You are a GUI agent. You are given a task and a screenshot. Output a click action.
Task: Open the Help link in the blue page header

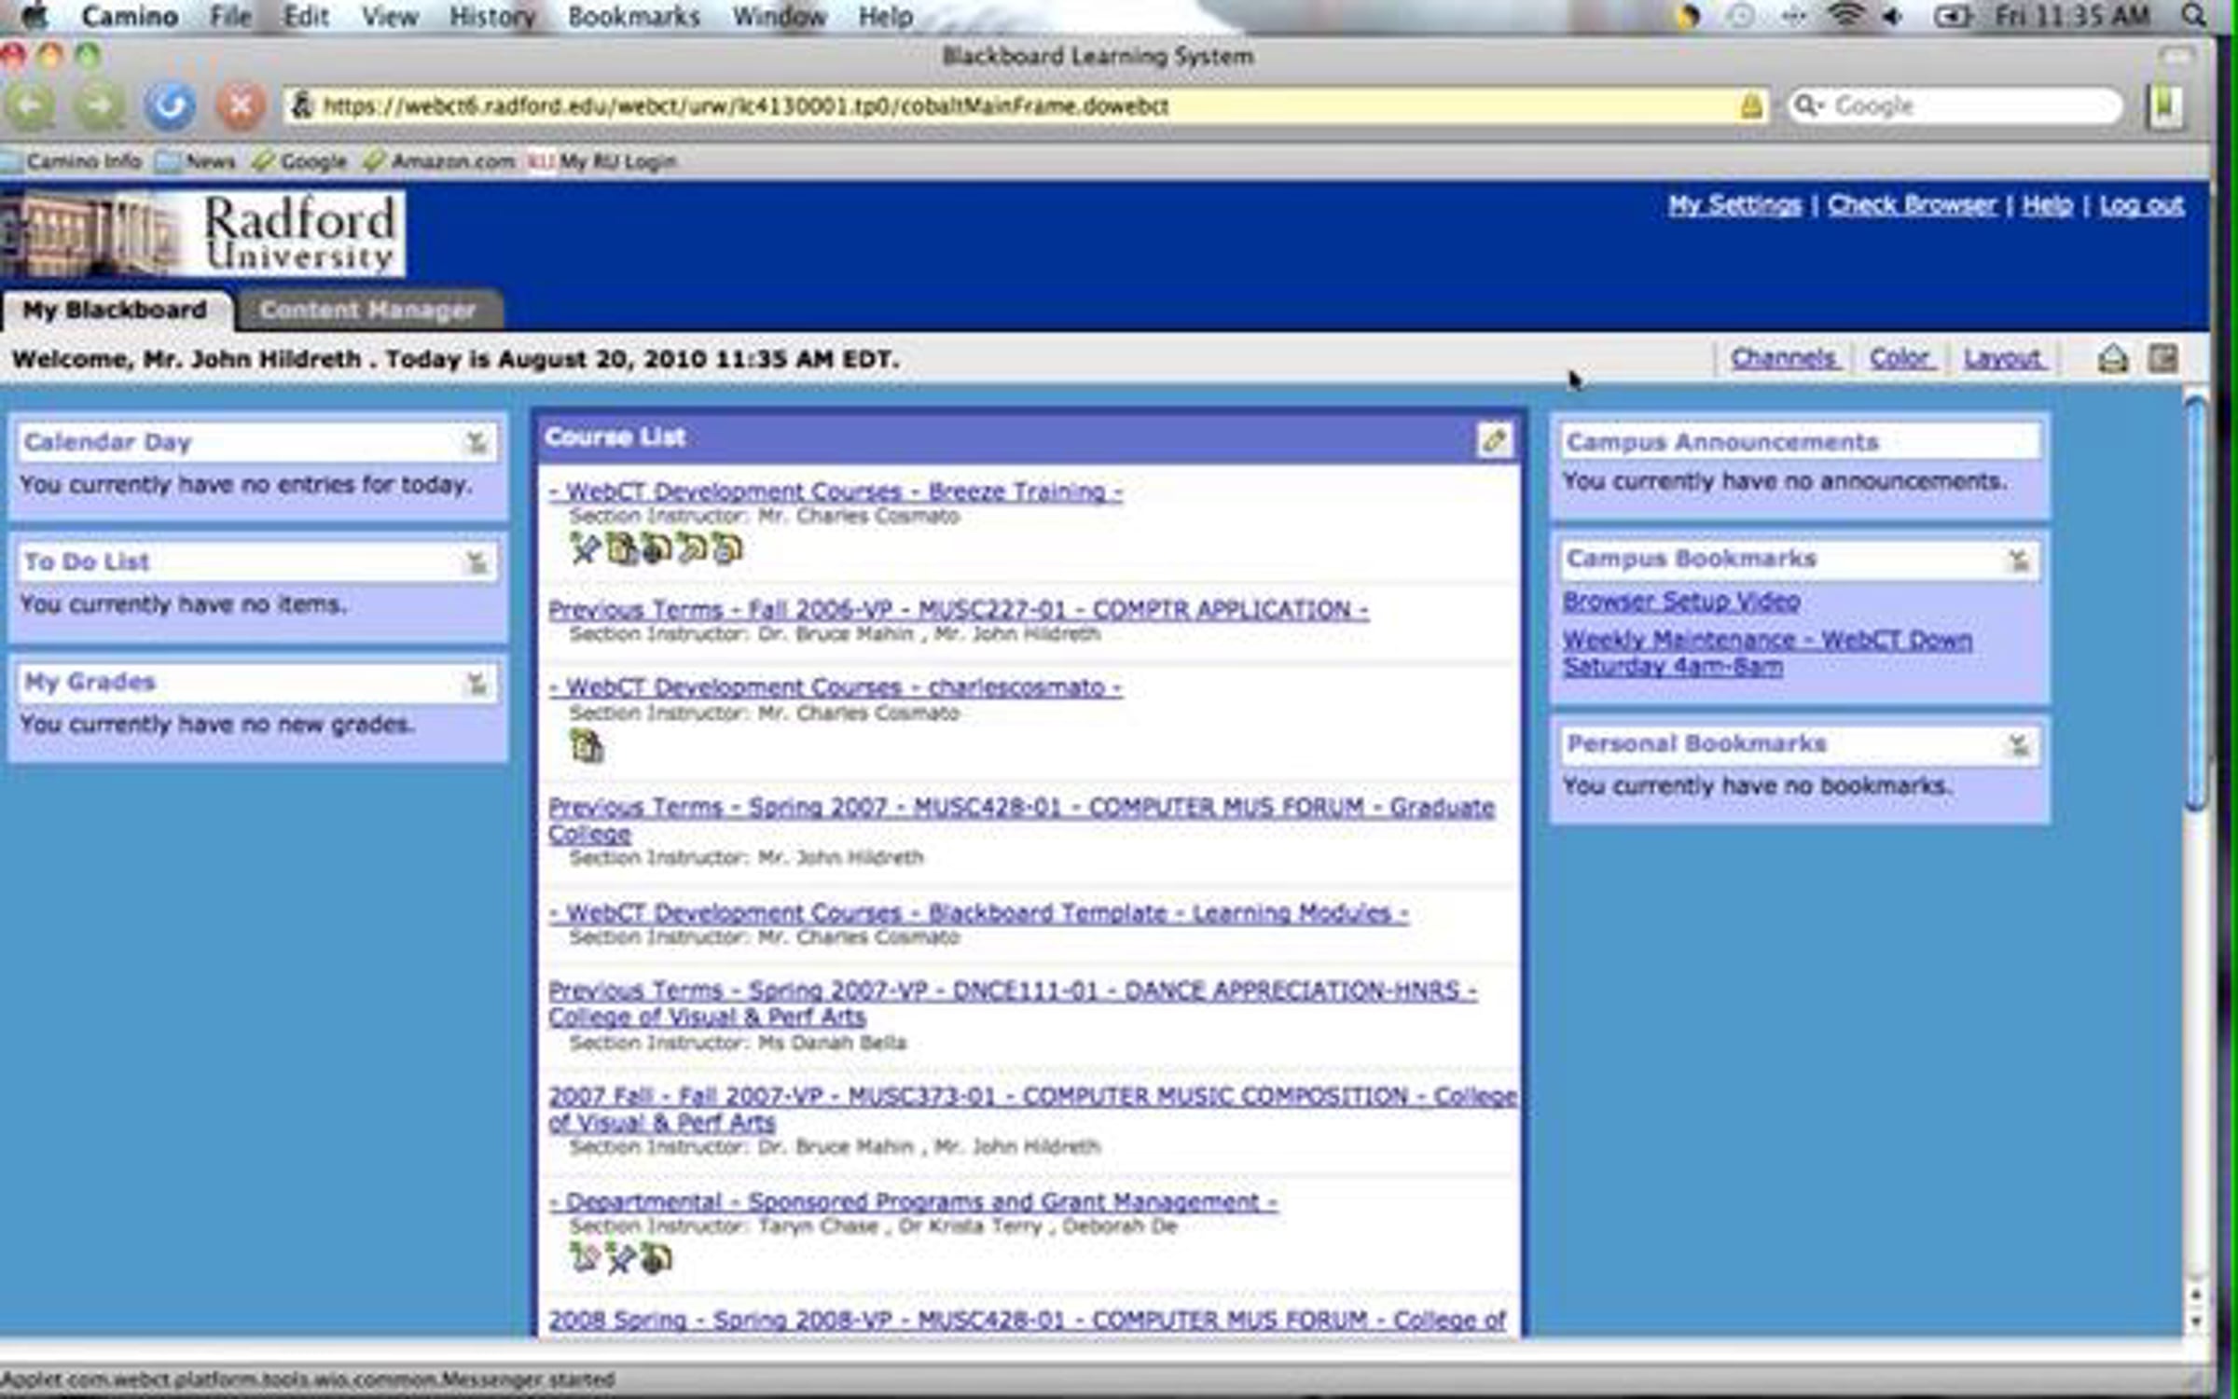click(2047, 205)
